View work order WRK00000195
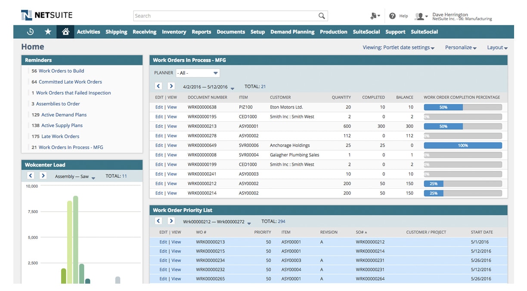This screenshot has height=291, width=527. click(172, 117)
